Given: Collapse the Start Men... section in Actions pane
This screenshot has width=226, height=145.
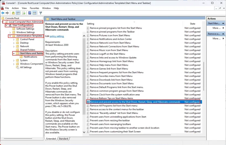Looking at the screenshot, I should click(223, 23).
